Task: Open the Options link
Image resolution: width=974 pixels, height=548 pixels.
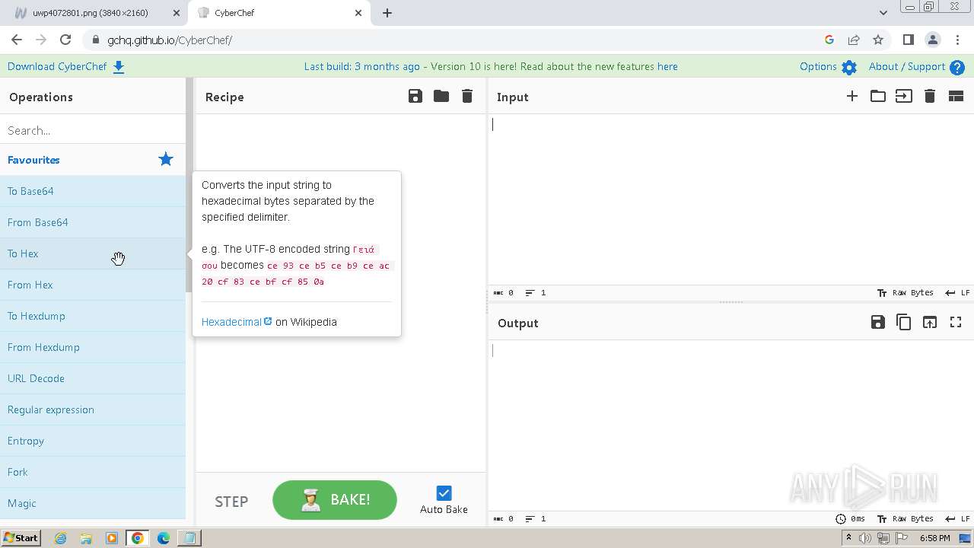Action: (x=818, y=66)
